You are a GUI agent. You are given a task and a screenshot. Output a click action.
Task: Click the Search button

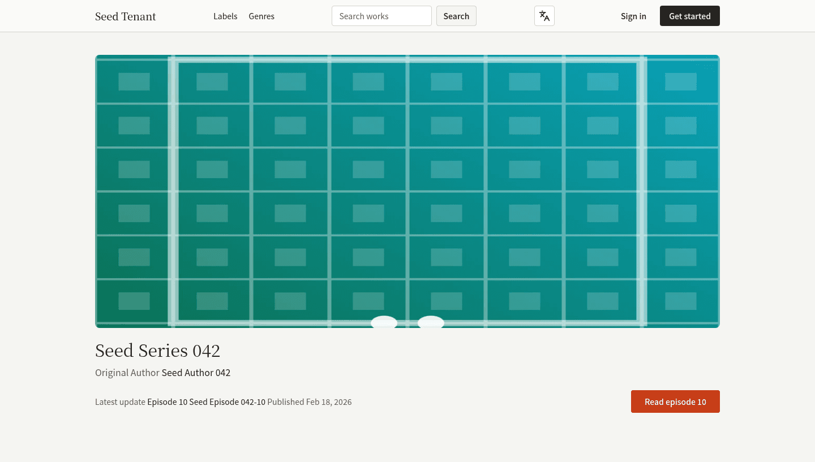456,16
